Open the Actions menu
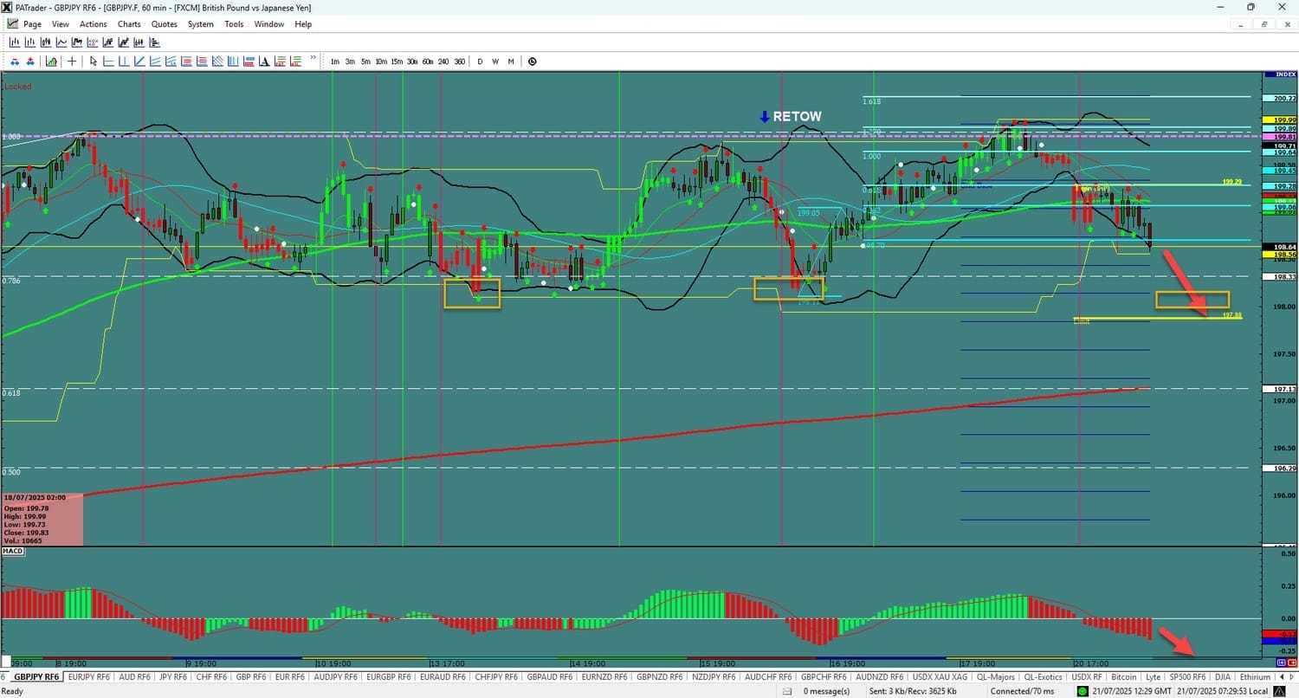 coord(94,24)
